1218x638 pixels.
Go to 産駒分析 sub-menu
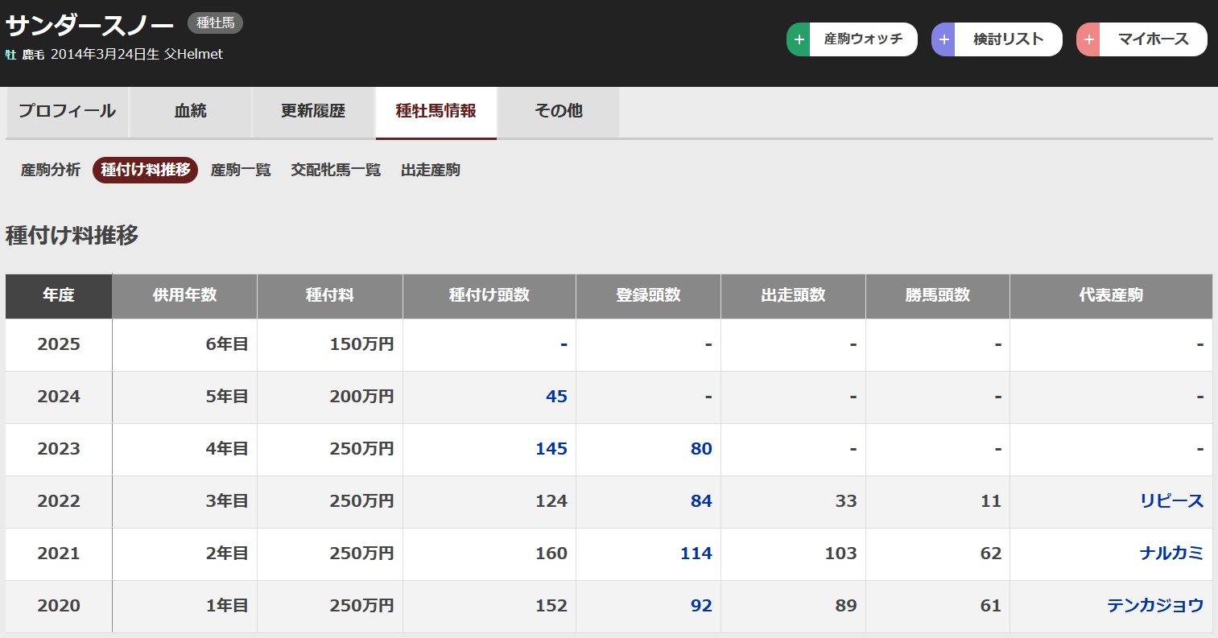pyautogui.click(x=51, y=170)
